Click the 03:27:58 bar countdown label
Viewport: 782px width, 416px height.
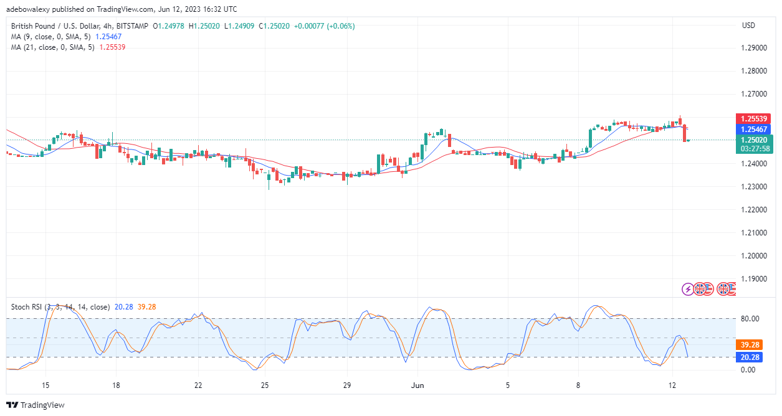[755, 149]
